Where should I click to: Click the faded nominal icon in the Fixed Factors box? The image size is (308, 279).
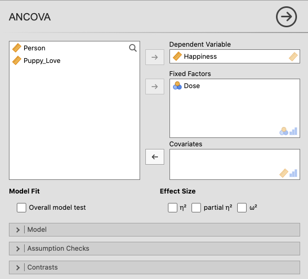pos(284,131)
